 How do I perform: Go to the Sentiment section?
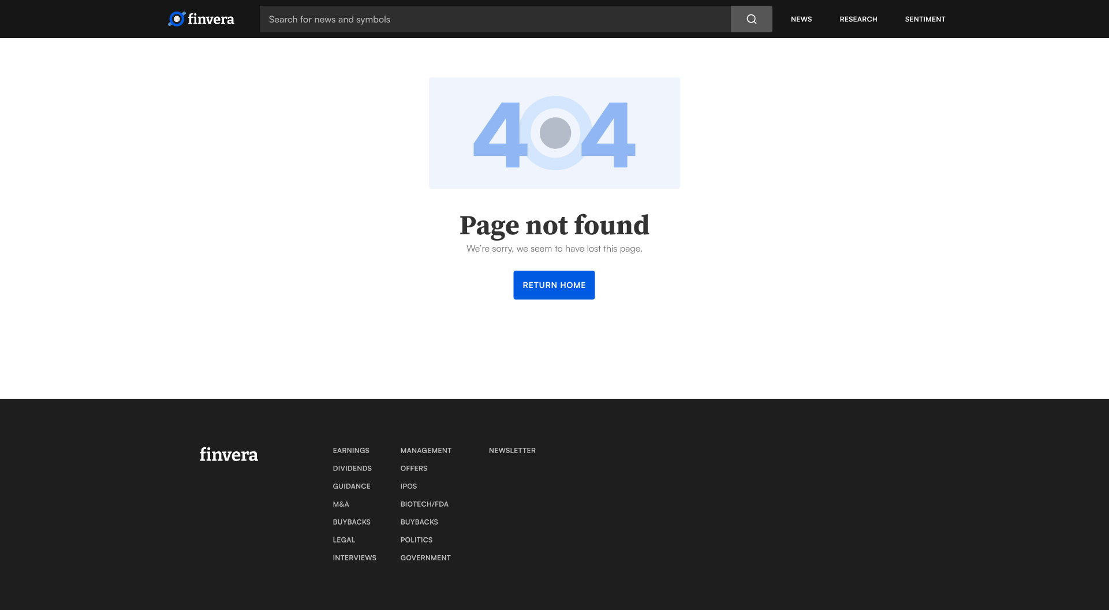click(925, 19)
